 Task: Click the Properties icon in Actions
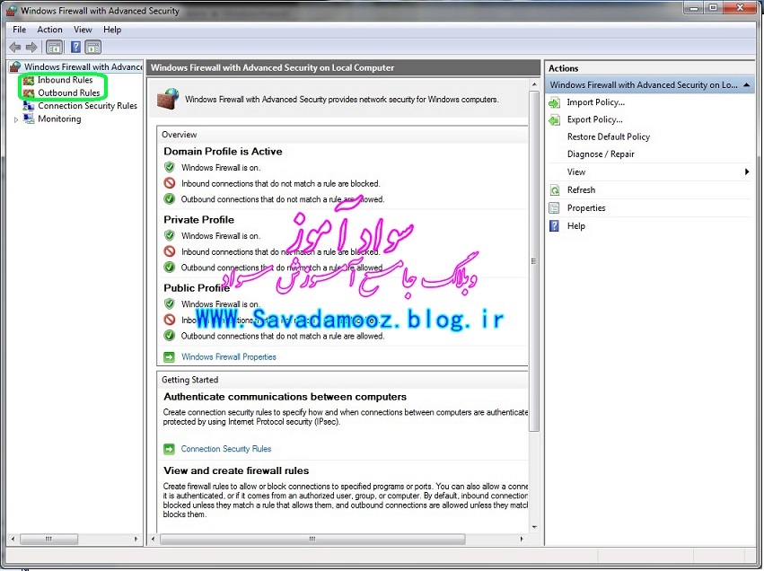(x=555, y=208)
